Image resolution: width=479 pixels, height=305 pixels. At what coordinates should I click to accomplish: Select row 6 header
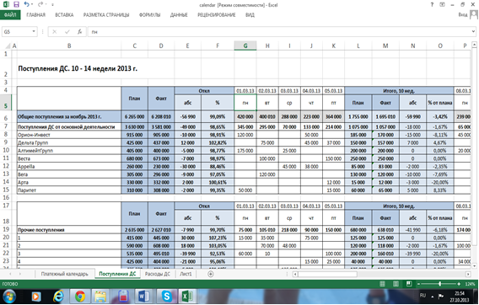coord(6,118)
